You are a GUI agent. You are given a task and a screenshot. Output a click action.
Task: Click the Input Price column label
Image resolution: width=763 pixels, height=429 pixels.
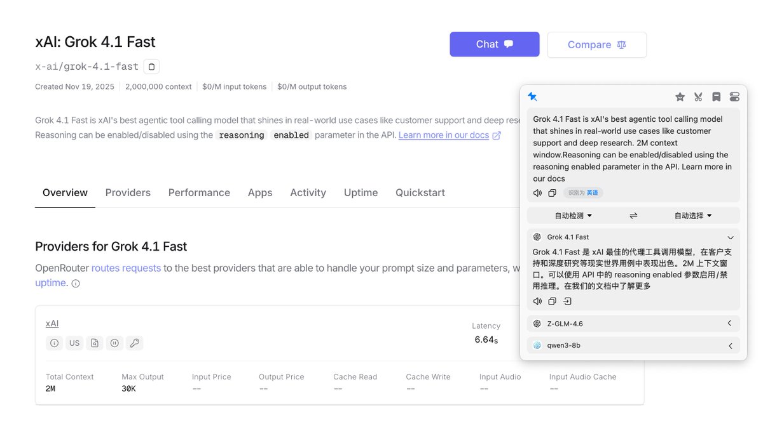pos(212,377)
